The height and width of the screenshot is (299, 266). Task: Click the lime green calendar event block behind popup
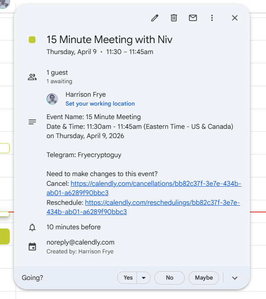click(x=5, y=236)
